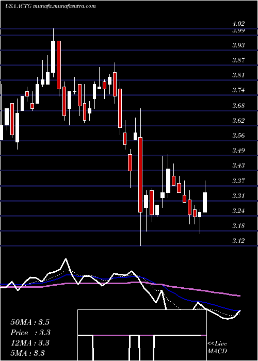258x361 pixels.
Task: Click the 4.02 price label
Action: (x=238, y=24)
